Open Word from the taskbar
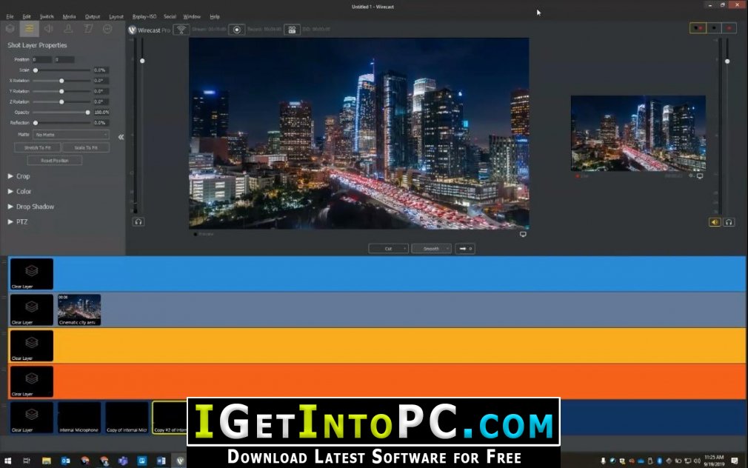Screen dimensions: 748x468 point(161,461)
